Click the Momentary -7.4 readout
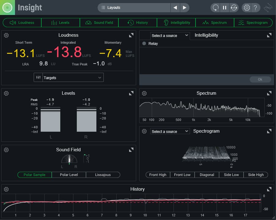 (110, 53)
